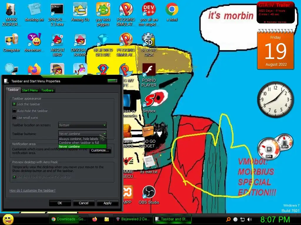Switch to the Toolbars tab

(47, 90)
